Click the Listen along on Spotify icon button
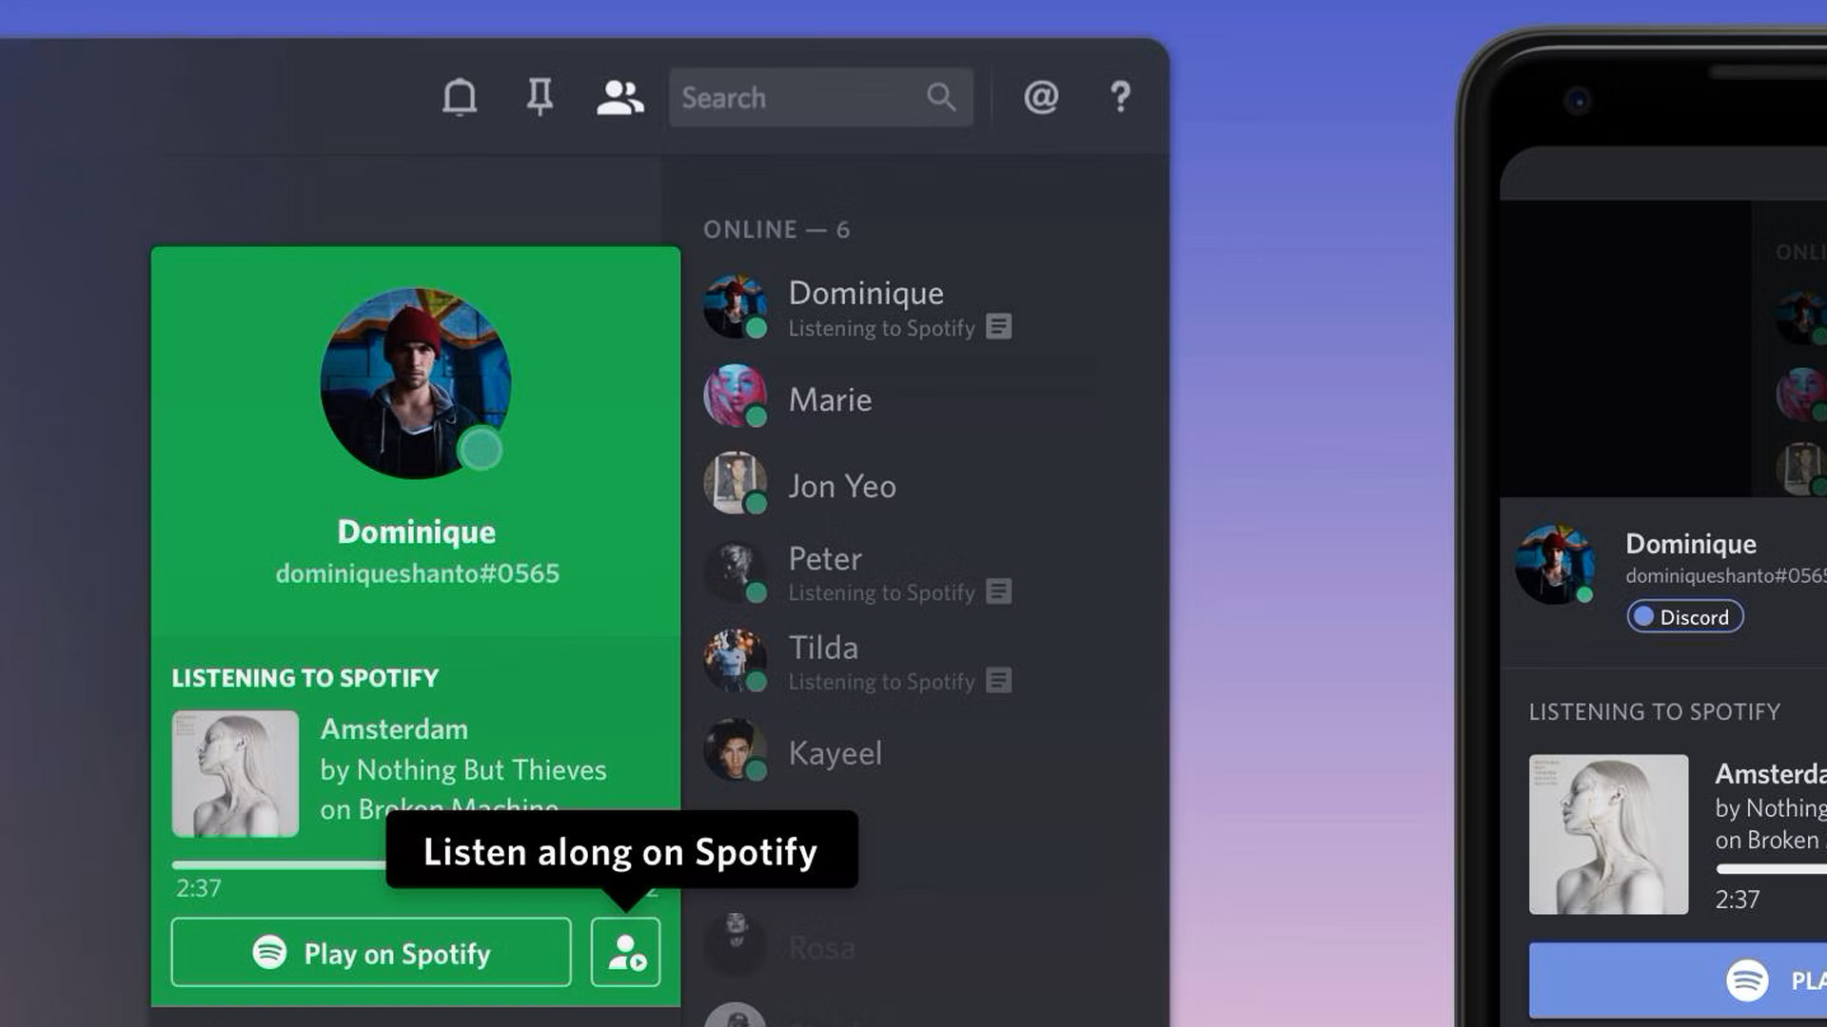Screen dimensions: 1827x1027 pos(625,952)
